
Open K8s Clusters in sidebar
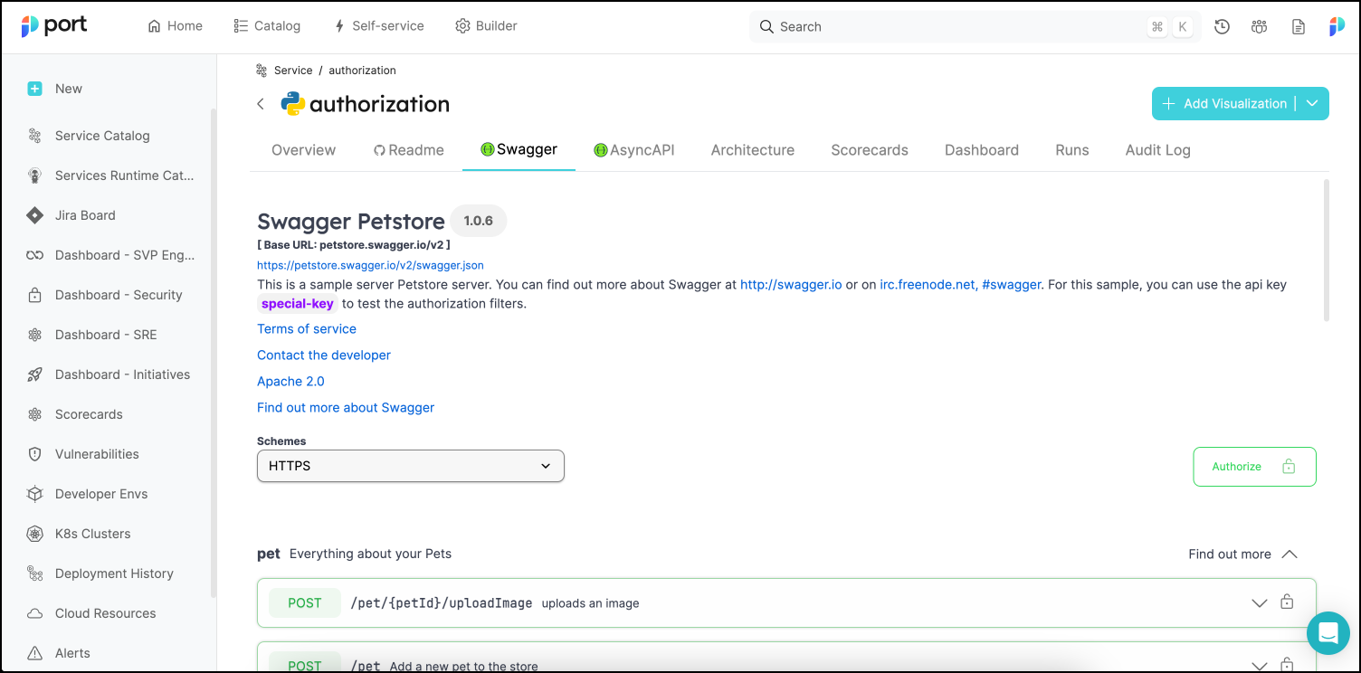pyautogui.click(x=92, y=534)
